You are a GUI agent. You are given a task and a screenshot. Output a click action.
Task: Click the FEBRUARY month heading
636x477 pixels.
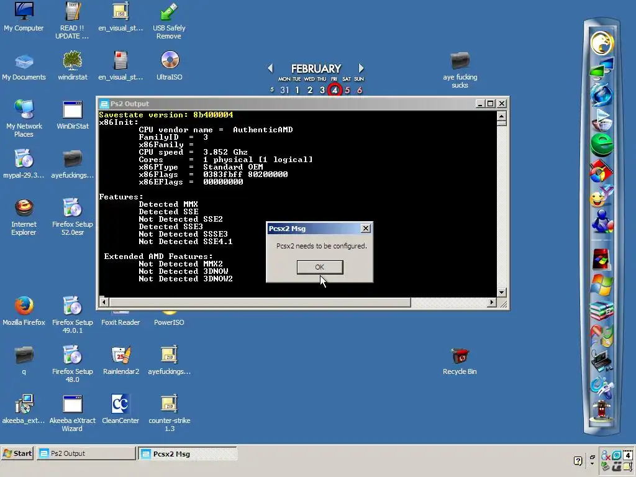coord(316,68)
